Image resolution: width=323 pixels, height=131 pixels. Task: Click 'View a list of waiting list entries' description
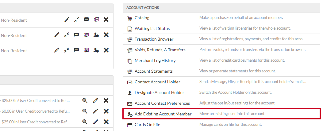coord(245,28)
